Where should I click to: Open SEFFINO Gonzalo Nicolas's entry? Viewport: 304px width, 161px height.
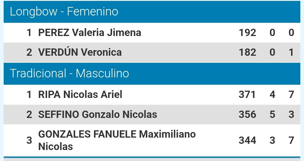[97, 115]
